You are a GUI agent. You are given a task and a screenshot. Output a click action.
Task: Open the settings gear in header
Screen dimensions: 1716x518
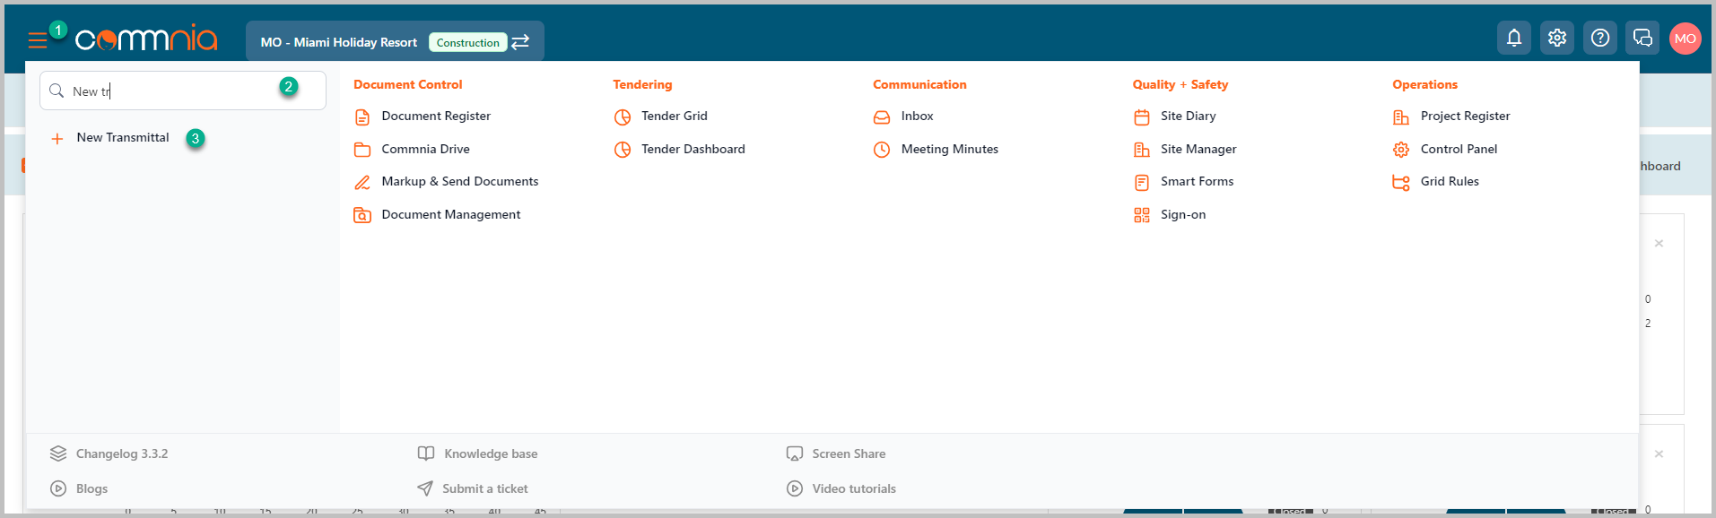[1557, 38]
